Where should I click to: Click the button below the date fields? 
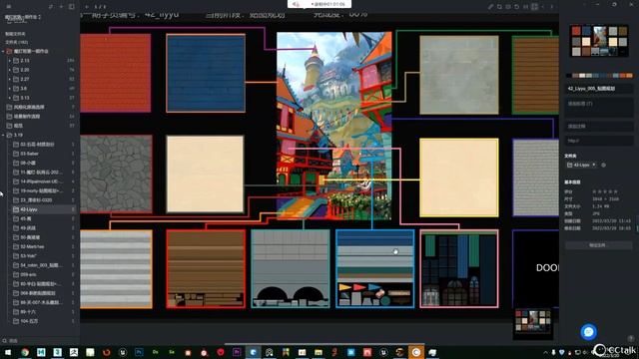[599, 245]
